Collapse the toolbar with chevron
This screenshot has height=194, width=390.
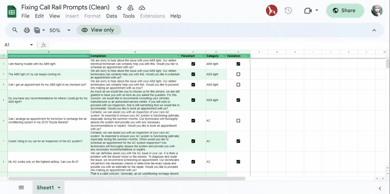click(x=374, y=30)
